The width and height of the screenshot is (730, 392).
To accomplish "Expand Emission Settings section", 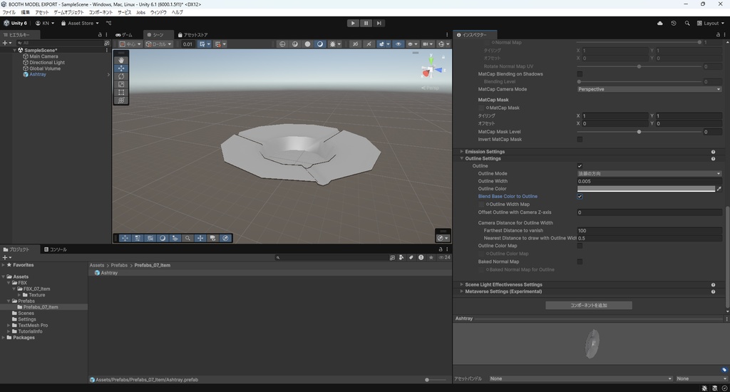I will click(x=461, y=152).
